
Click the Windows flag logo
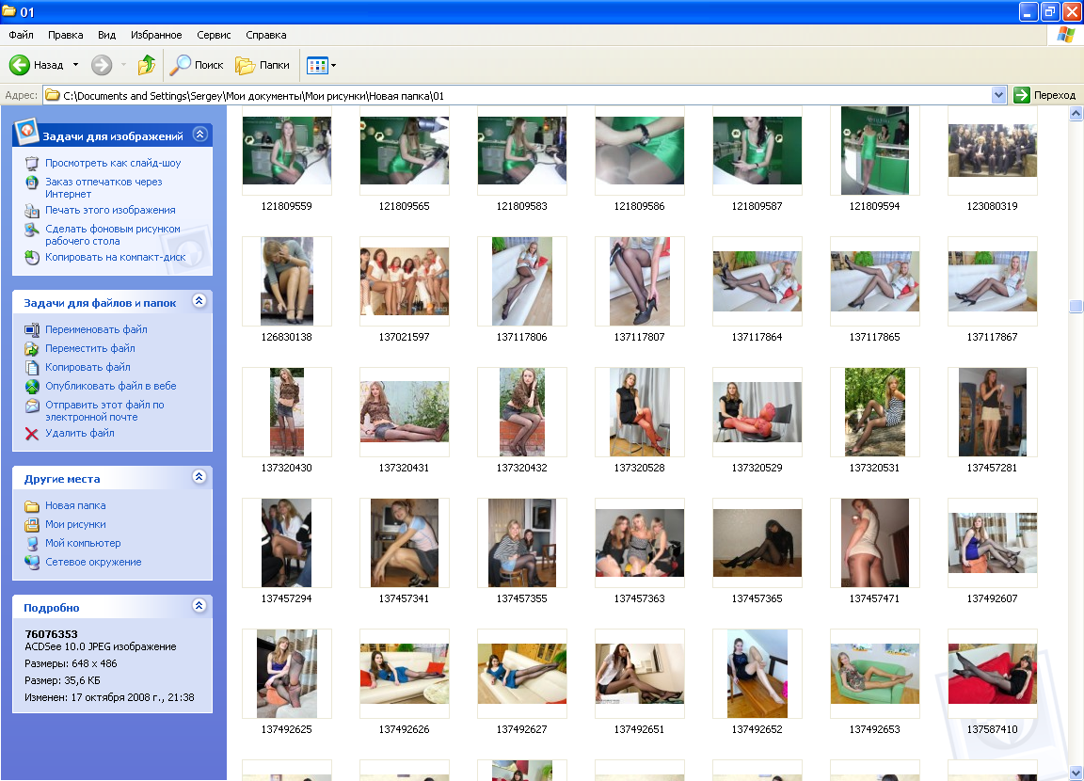point(1066,35)
